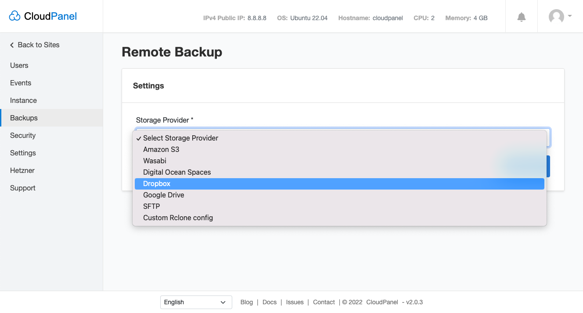Open Users in the sidebar
Image resolution: width=583 pixels, height=313 pixels.
coord(51,65)
